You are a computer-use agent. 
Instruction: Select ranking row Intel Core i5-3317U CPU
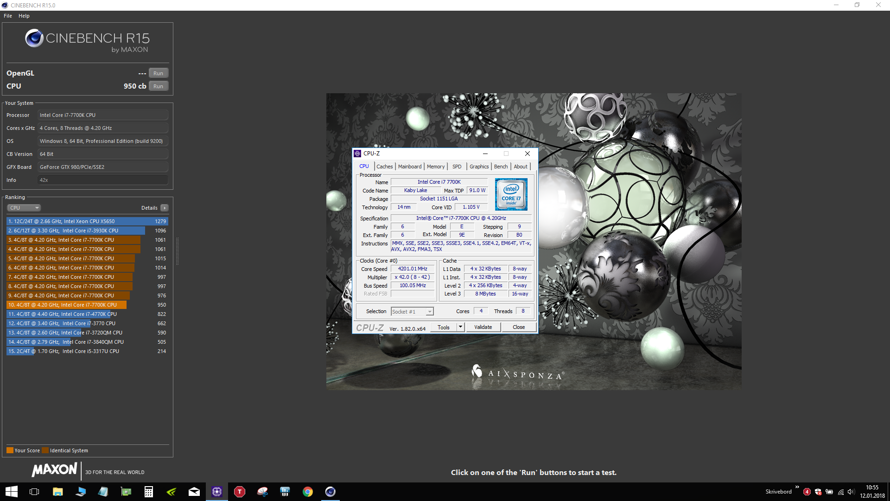click(x=87, y=351)
